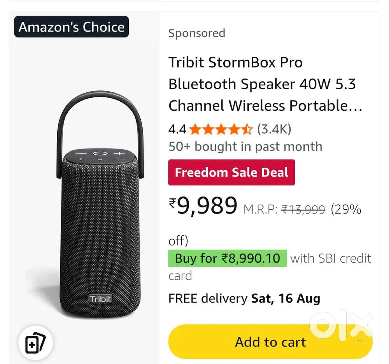Tap the card-stack icon below the speaker
Image resolution: width=389 pixels, height=364 pixels.
pyautogui.click(x=35, y=342)
